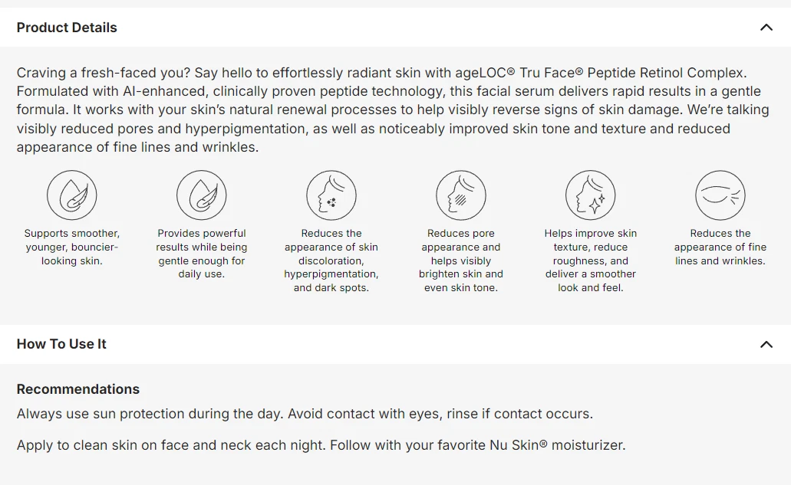Click the 'Apply to clean skin' instruction

[321, 444]
